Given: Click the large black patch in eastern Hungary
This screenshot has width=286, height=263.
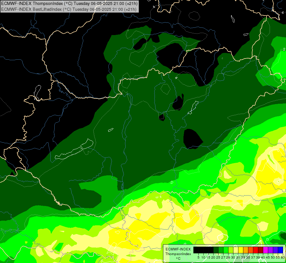Looking at the screenshot, I should click(x=193, y=139).
